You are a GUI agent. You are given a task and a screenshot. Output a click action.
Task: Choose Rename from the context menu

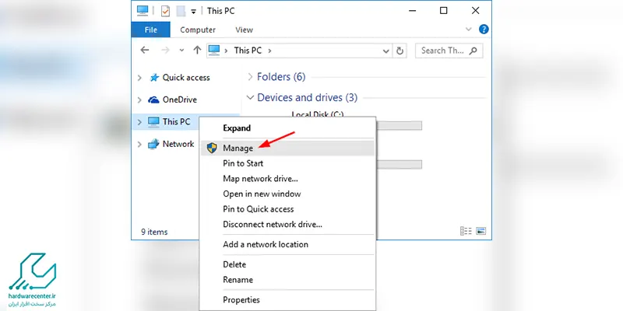click(x=287, y=280)
